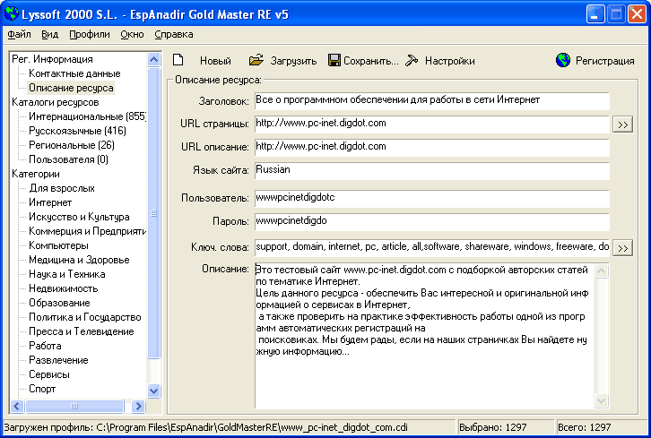651x438 pixels.
Task: Select the Компьютеры category
Action: [x=58, y=245]
